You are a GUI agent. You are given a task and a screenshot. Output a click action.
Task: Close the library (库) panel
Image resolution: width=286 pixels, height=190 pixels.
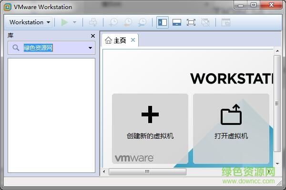pos(93,36)
